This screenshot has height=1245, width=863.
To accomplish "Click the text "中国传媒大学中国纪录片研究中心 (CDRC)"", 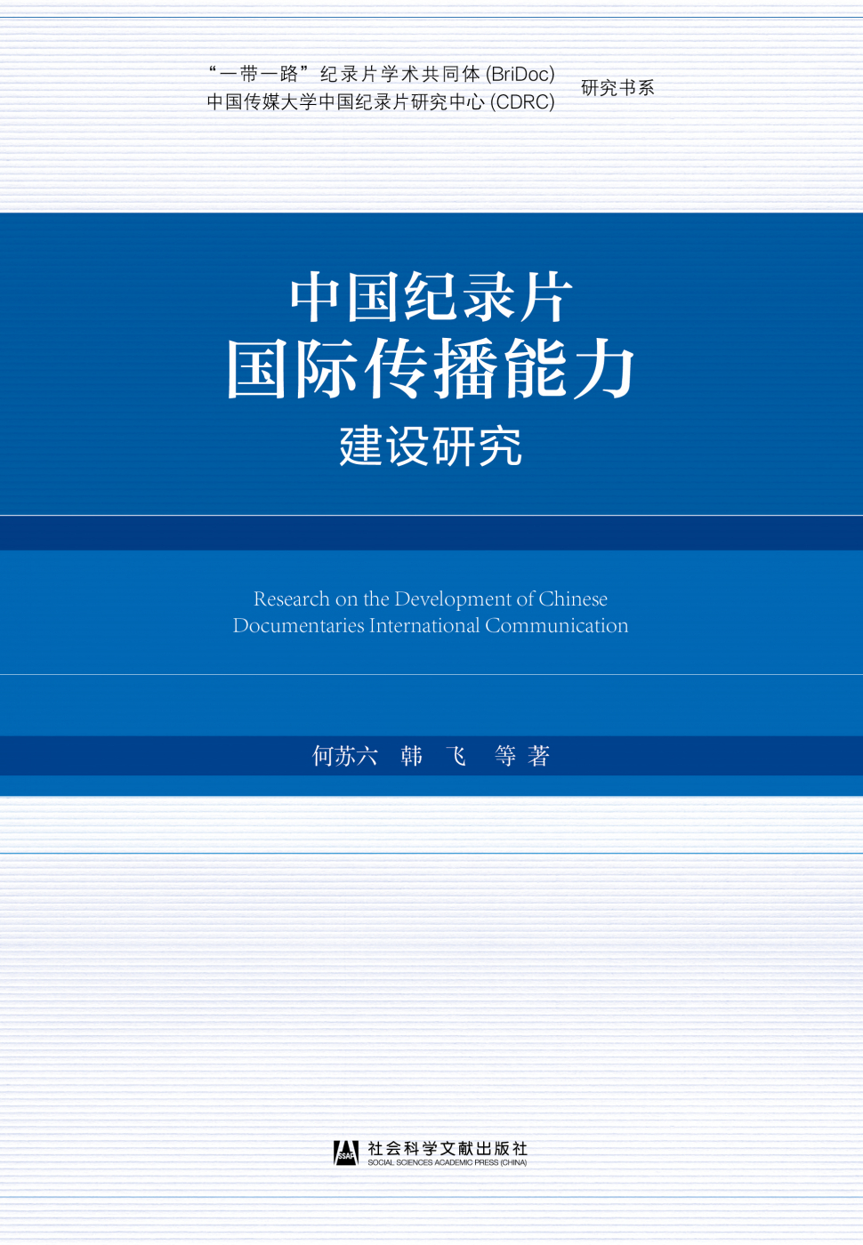I will tap(381, 102).
